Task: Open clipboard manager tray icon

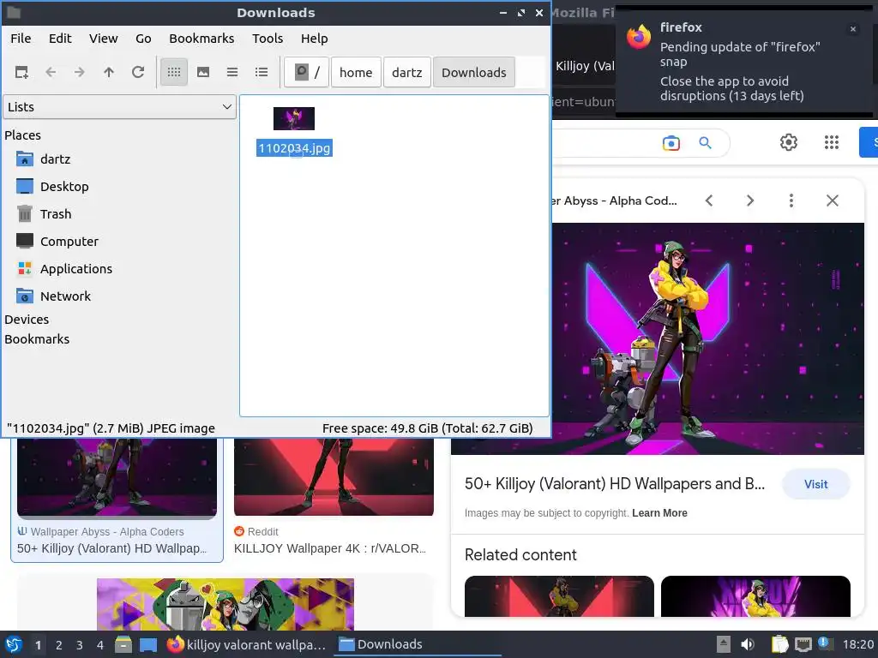Action: (x=779, y=644)
